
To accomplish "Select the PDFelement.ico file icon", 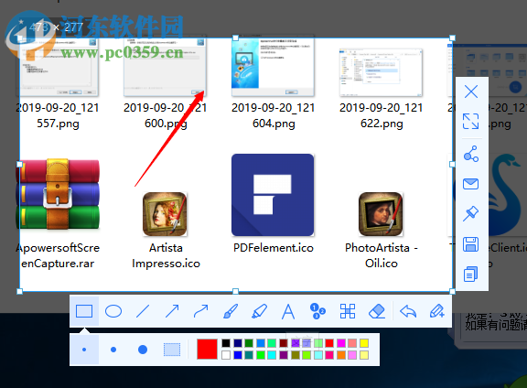I will [x=273, y=195].
